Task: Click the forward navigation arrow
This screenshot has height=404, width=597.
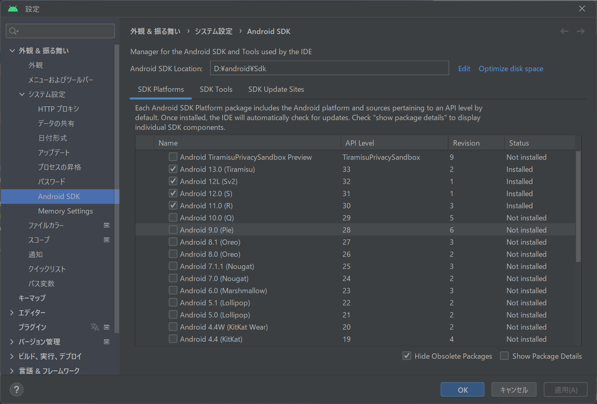Action: [x=580, y=31]
